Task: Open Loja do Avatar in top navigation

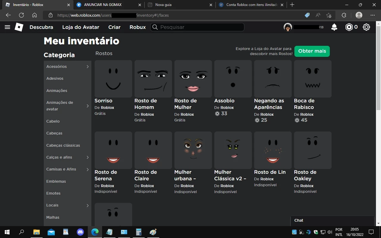Action: point(81,27)
